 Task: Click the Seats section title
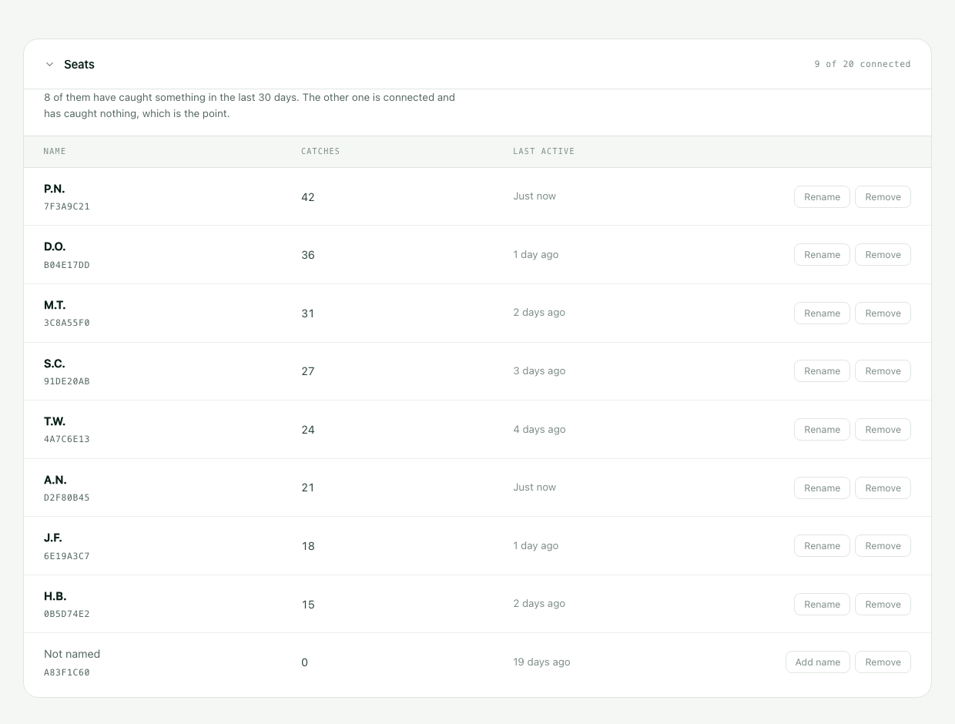(x=79, y=65)
